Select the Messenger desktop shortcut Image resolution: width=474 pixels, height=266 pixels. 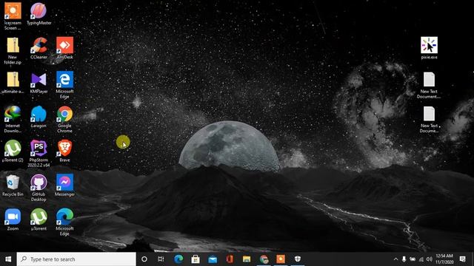pos(64,185)
